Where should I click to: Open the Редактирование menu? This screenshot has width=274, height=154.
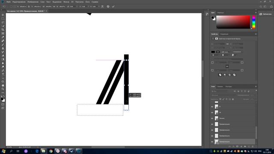(x=19, y=2)
